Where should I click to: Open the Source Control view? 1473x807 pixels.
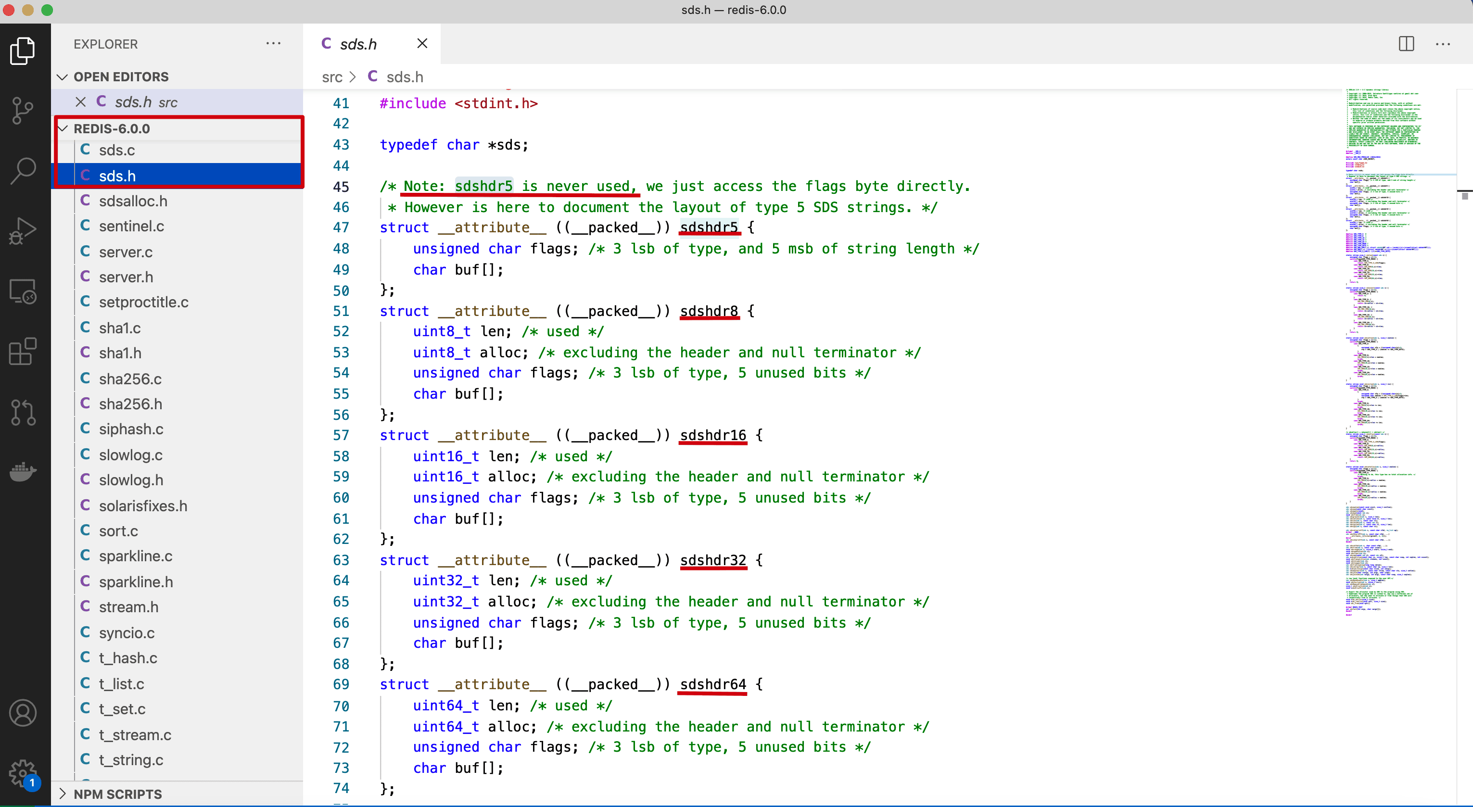(x=23, y=110)
